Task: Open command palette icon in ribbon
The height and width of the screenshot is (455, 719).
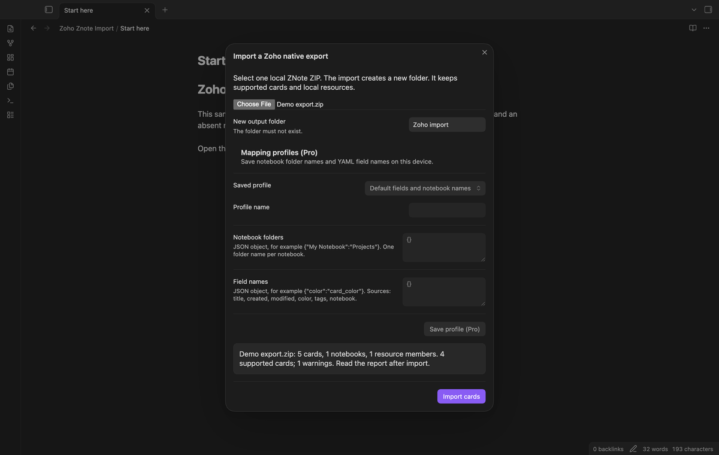Action: (x=10, y=101)
